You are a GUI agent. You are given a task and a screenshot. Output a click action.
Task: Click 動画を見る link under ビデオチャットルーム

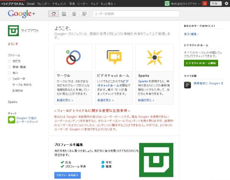coord(105,100)
